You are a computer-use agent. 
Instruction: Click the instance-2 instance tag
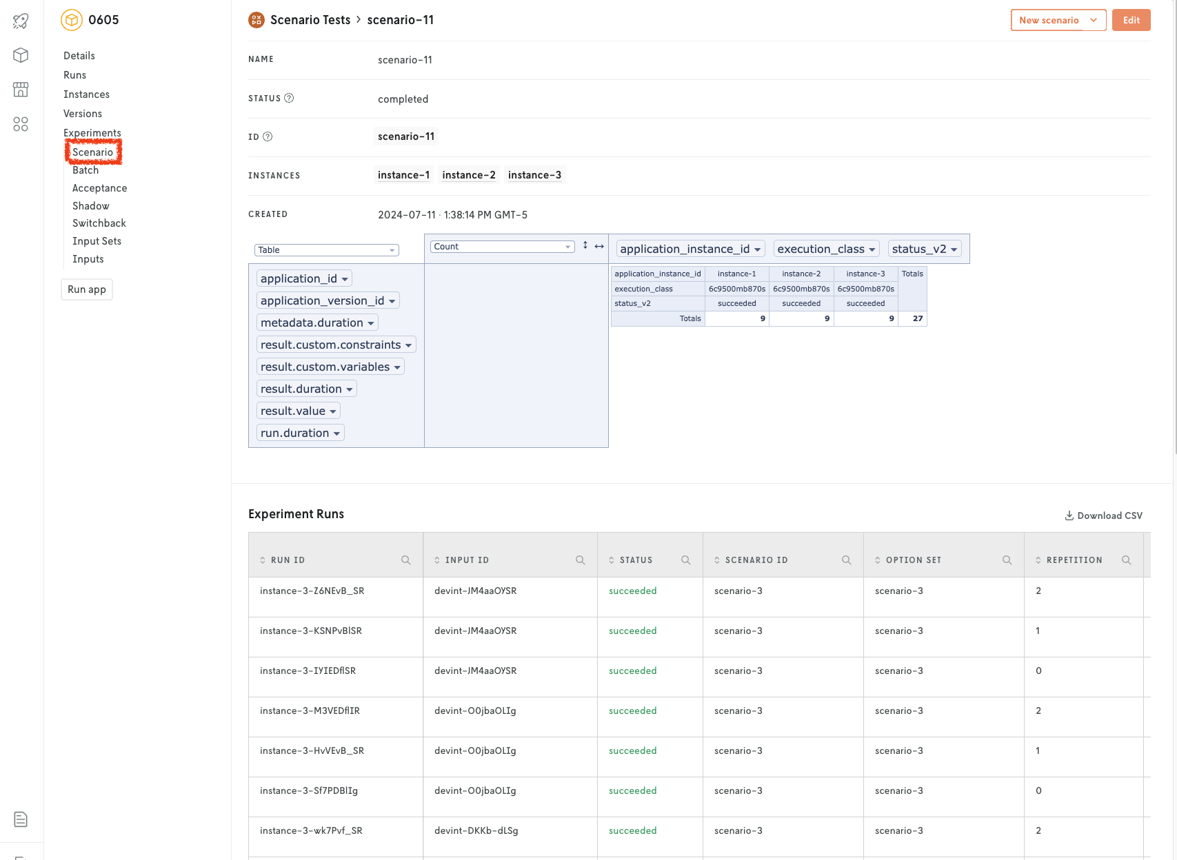469,175
